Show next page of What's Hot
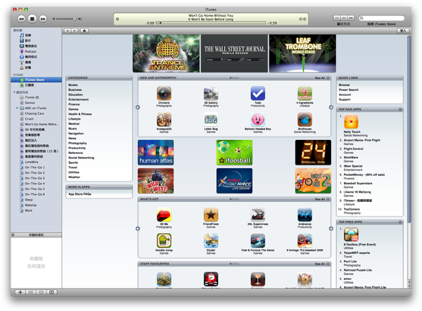The width and height of the screenshot is (422, 311). (331, 229)
